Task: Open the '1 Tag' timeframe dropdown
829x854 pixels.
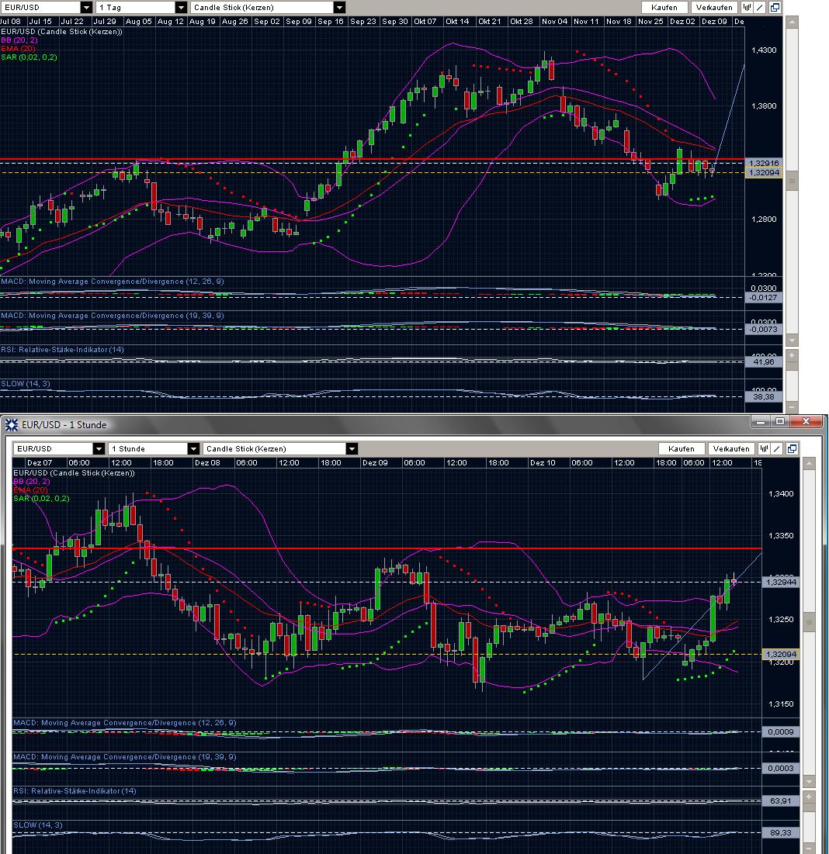Action: (x=182, y=7)
